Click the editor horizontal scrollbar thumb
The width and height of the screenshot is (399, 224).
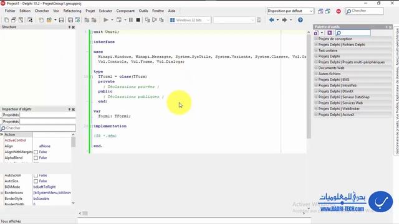(x=85, y=213)
